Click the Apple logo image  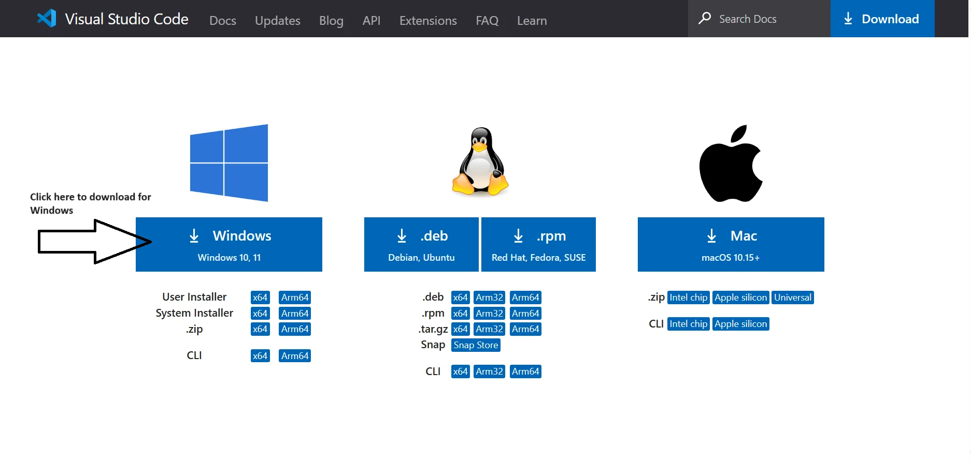point(731,163)
